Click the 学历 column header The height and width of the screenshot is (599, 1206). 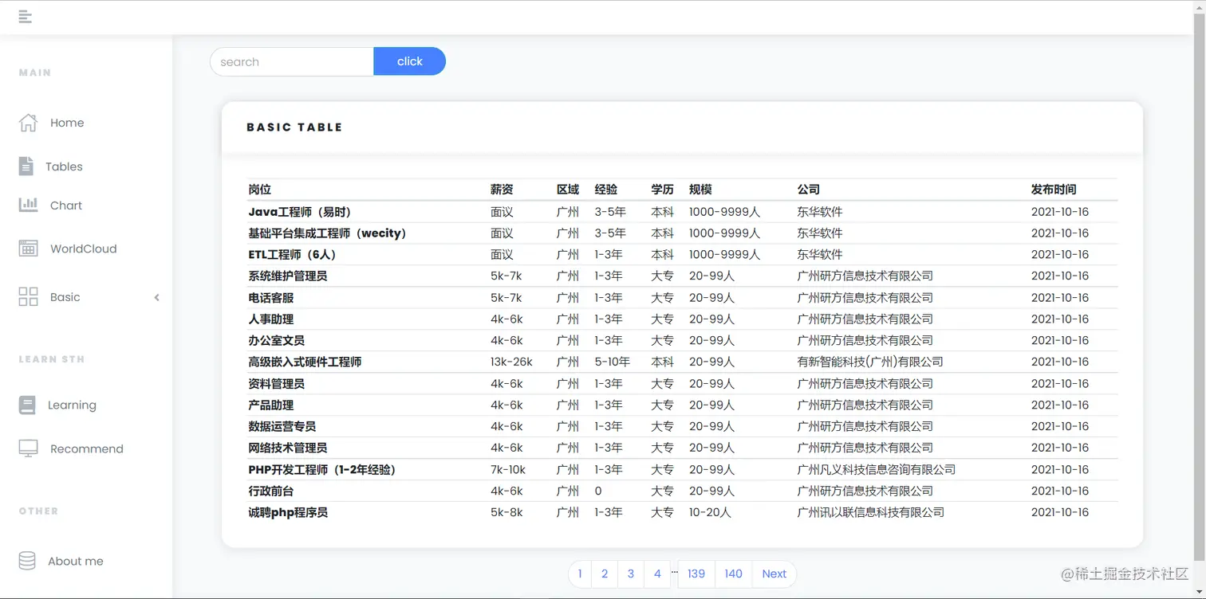pos(662,190)
